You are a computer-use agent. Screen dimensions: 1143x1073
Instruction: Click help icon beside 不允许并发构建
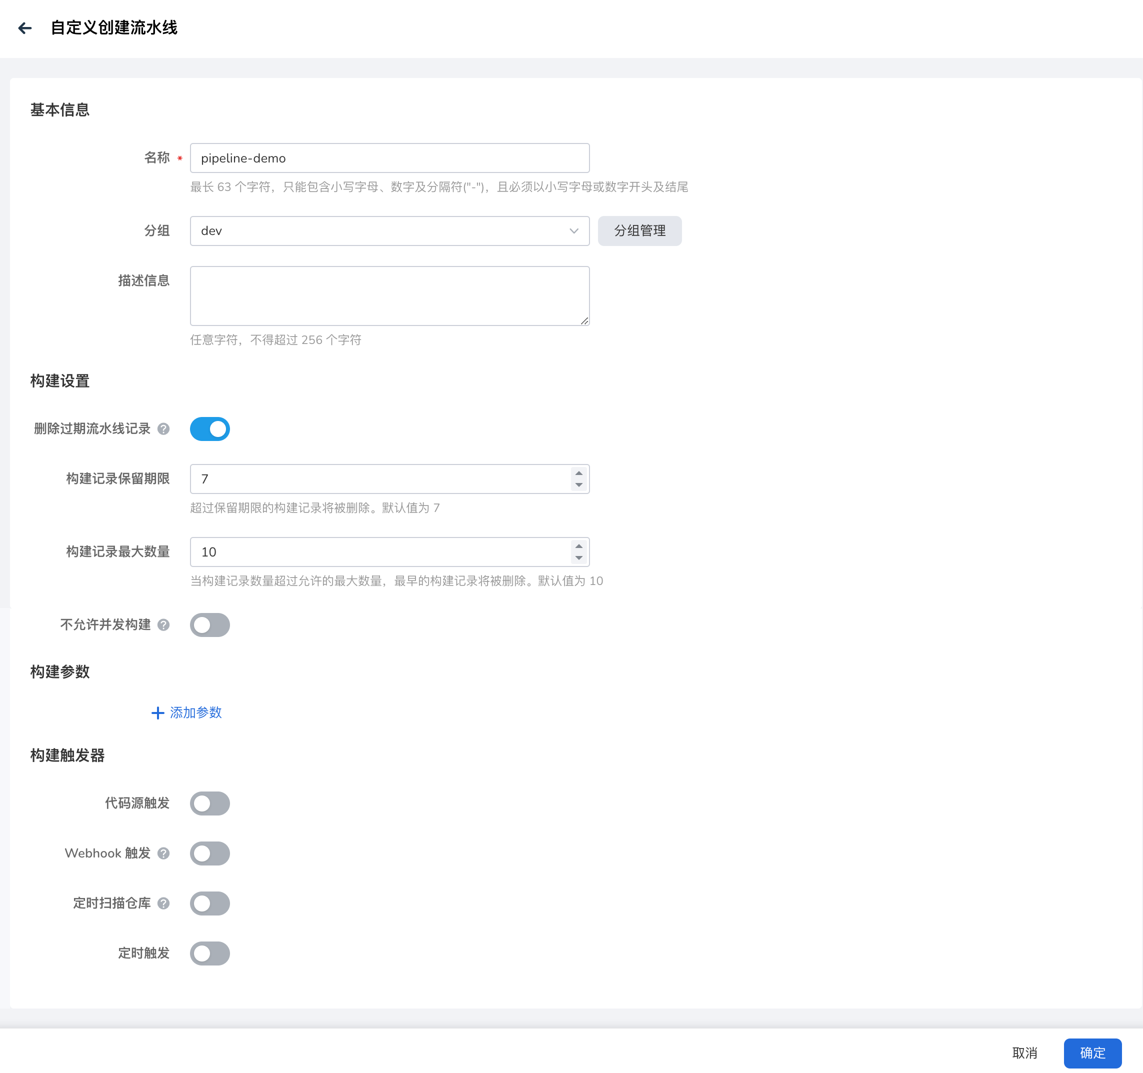coord(163,625)
